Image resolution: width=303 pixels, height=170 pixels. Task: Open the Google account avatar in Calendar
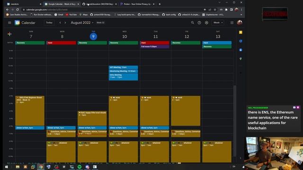coord(240,23)
